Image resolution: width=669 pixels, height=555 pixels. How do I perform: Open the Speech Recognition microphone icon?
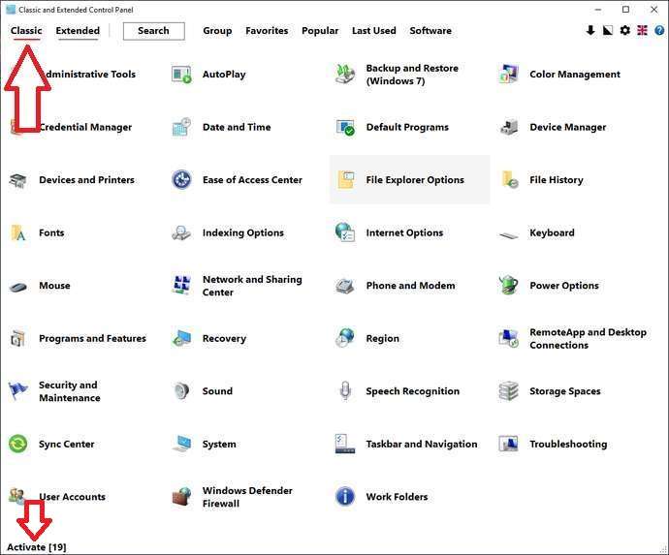(345, 391)
